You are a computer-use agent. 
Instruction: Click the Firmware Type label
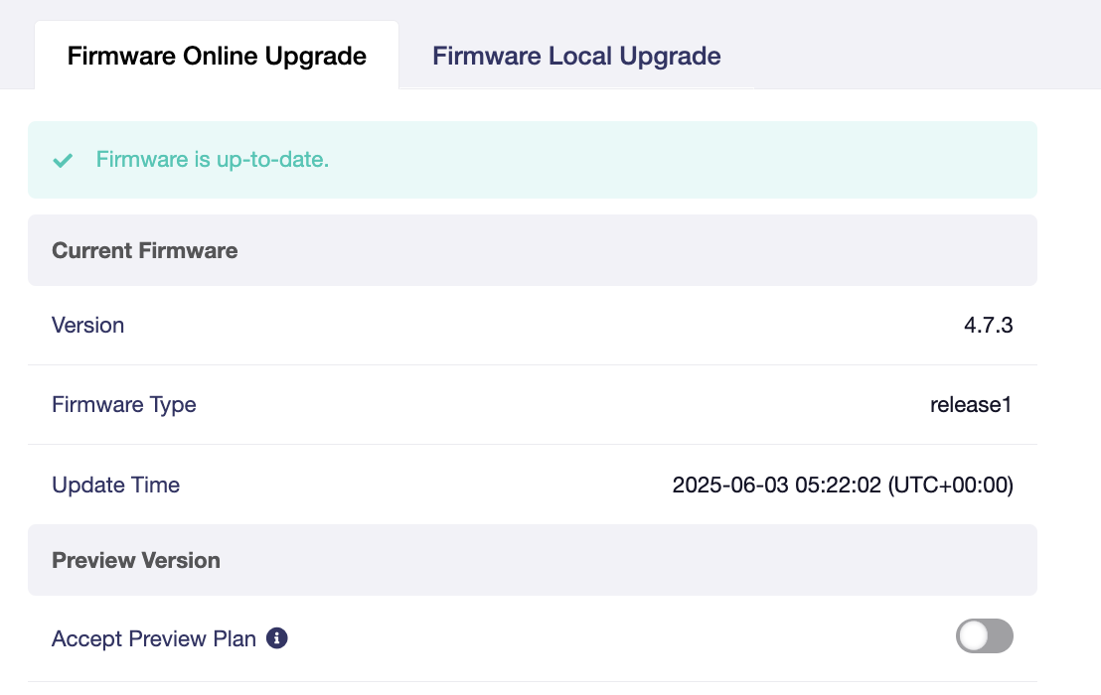(124, 404)
